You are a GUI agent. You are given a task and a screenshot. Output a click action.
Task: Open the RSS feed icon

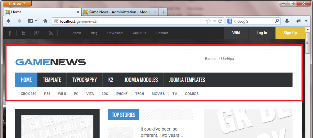[x=51, y=33]
